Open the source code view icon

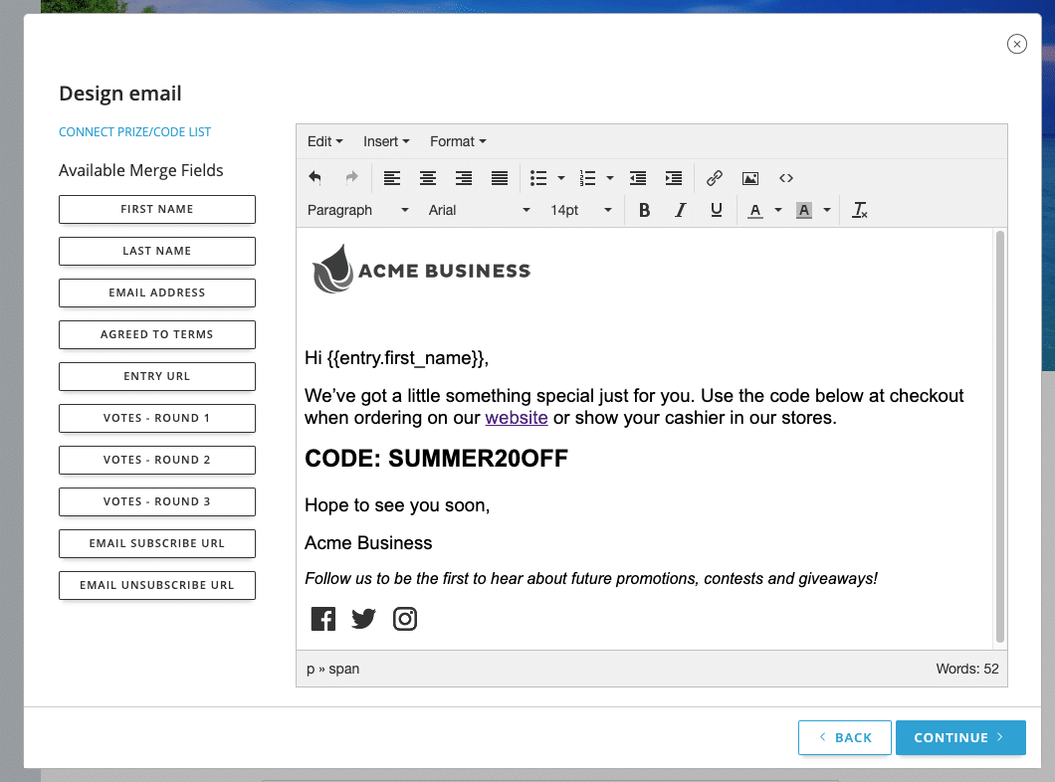(786, 178)
